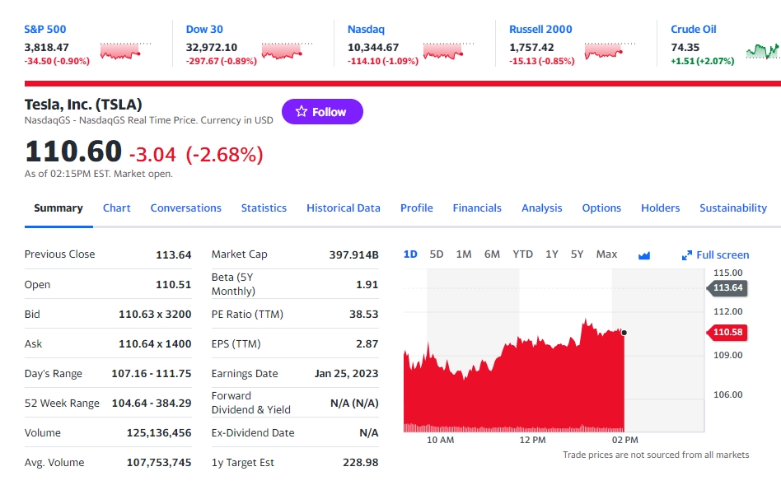Click the Crude Oil mini sparkline chart

coord(762,51)
